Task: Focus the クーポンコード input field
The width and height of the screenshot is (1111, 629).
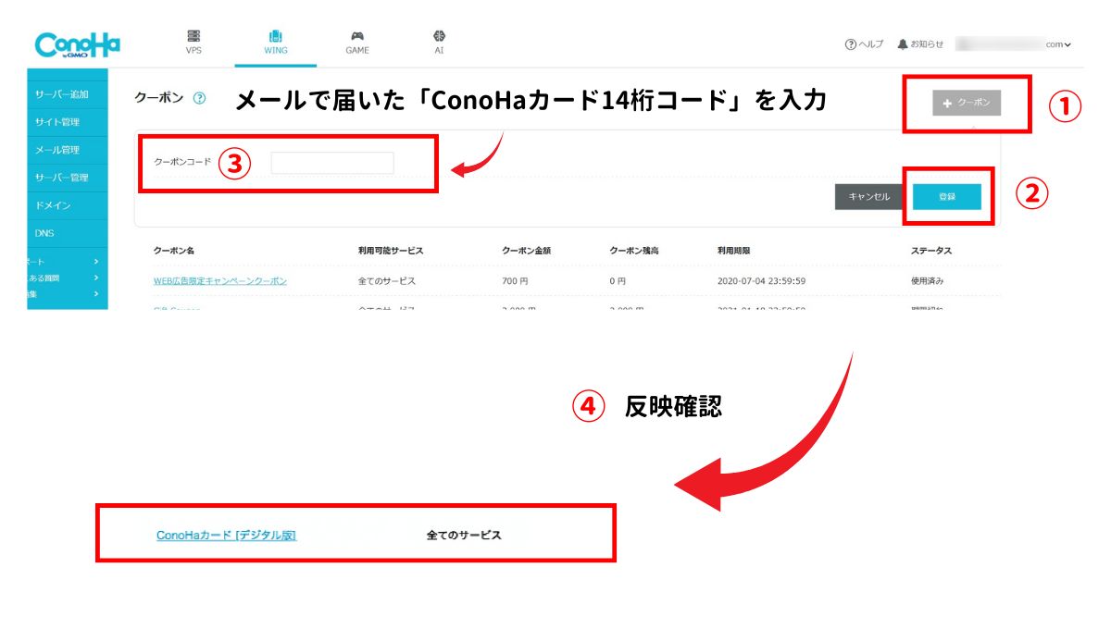Action: point(332,163)
